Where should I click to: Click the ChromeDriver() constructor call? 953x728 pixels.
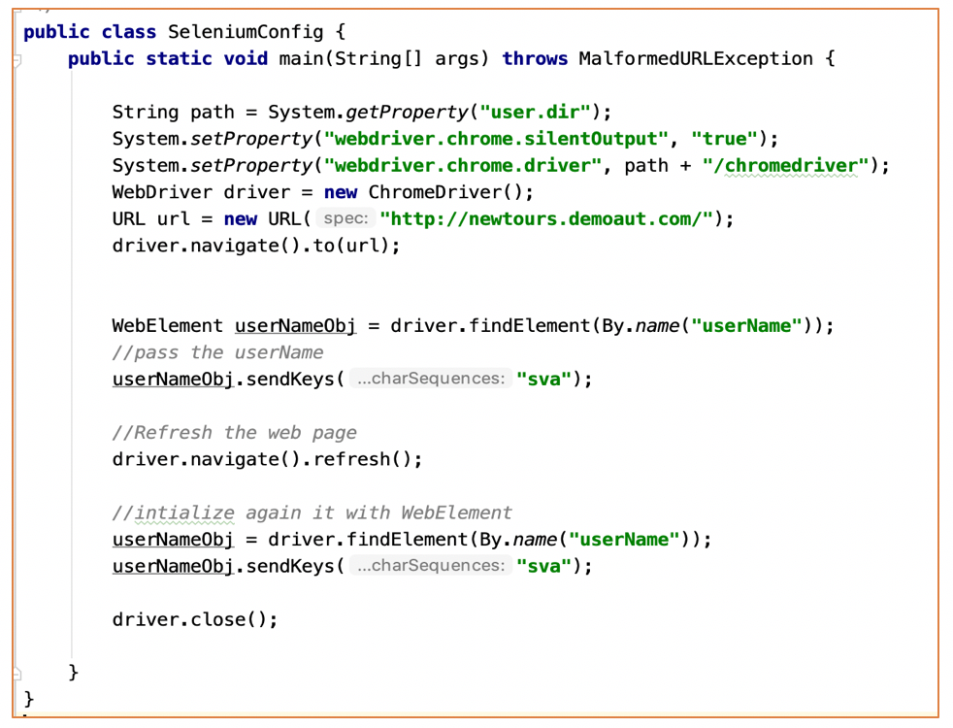tap(445, 192)
